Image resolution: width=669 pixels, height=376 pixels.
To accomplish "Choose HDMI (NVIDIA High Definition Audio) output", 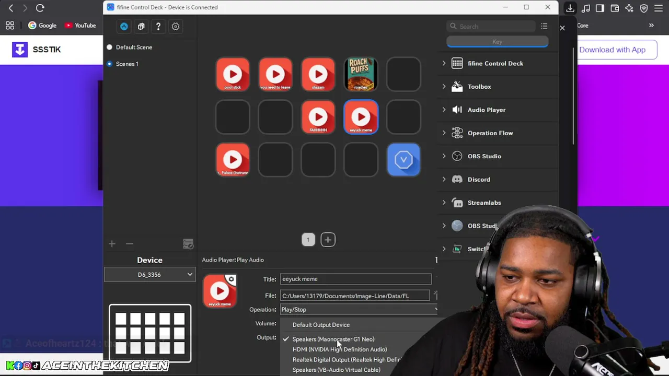I will tap(340, 349).
